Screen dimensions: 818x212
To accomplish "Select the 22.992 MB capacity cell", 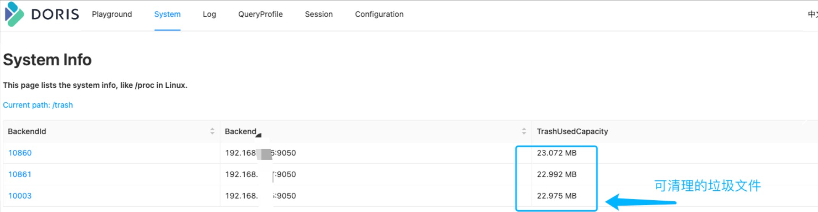I will (557, 174).
